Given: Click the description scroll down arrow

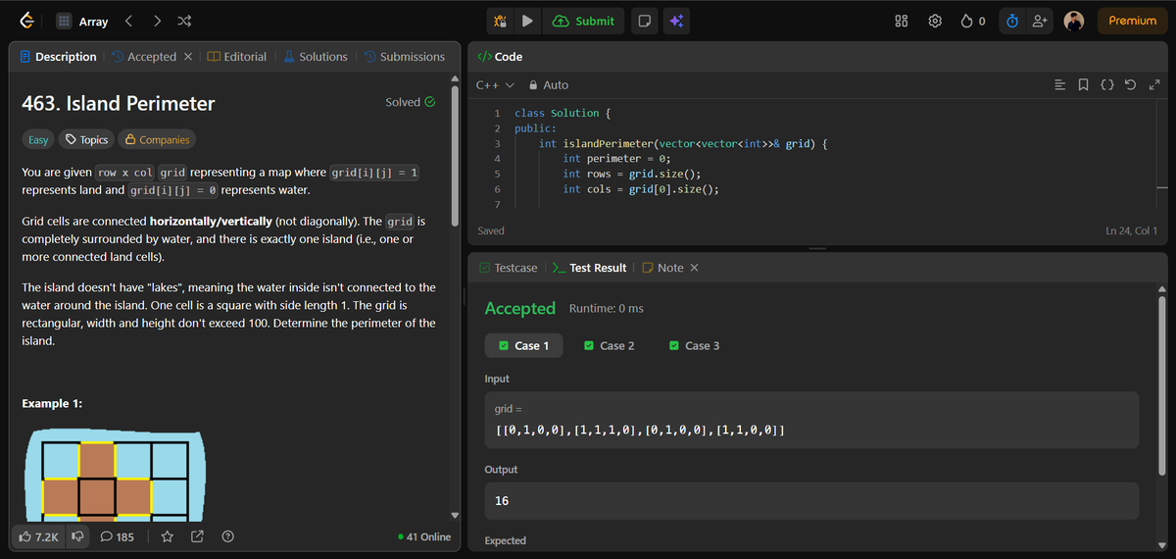Looking at the screenshot, I should tap(454, 516).
